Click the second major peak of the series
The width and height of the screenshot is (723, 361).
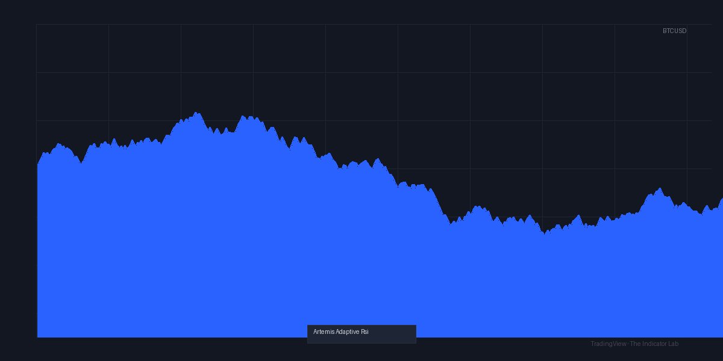click(x=243, y=116)
